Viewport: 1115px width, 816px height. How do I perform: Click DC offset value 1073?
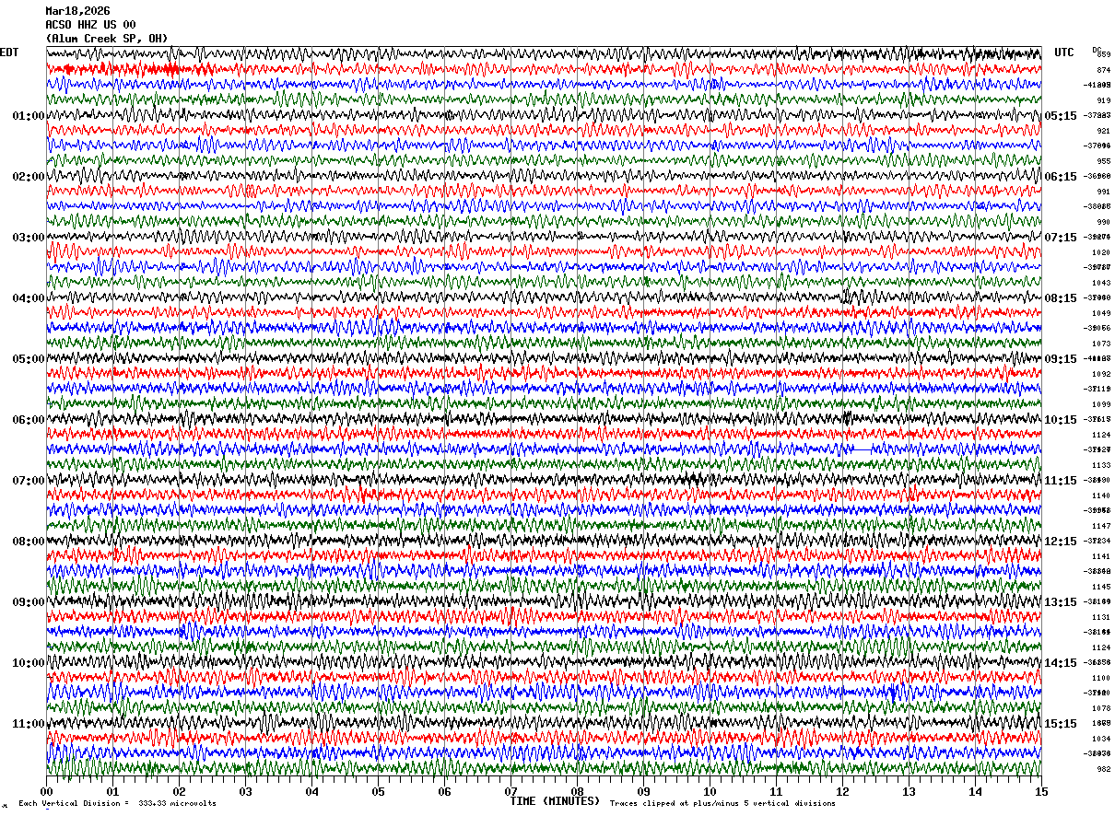(x=1101, y=344)
